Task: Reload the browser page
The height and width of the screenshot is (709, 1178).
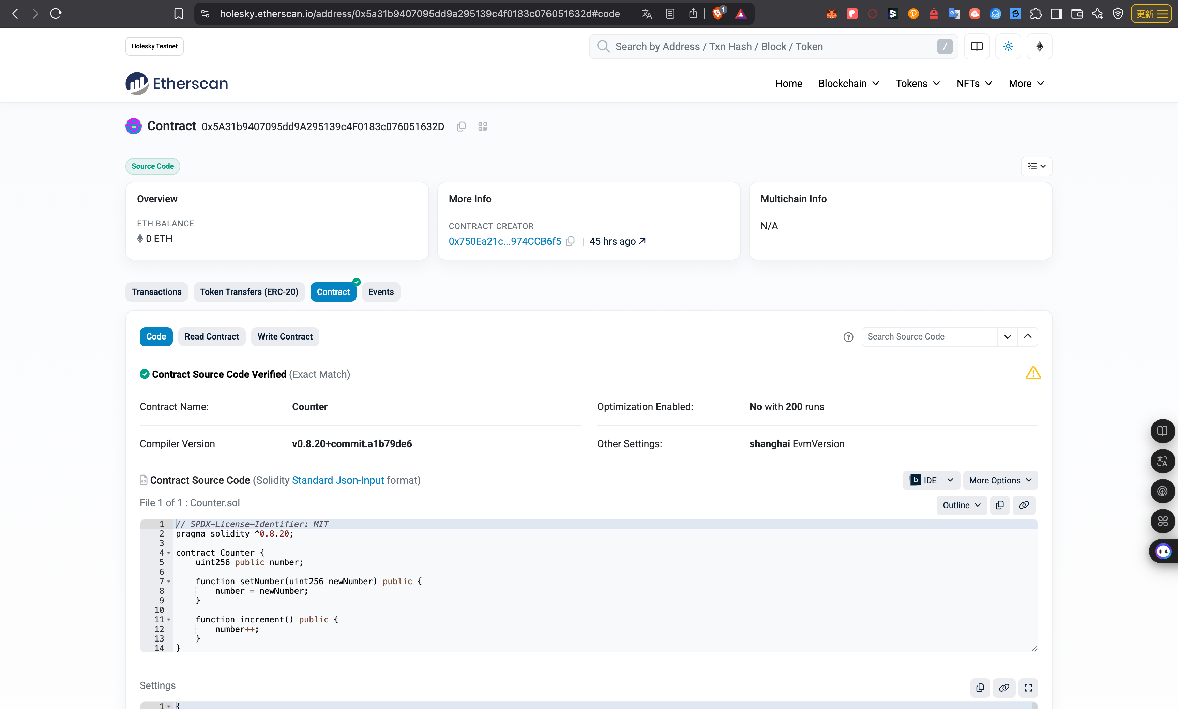Action: (56, 13)
